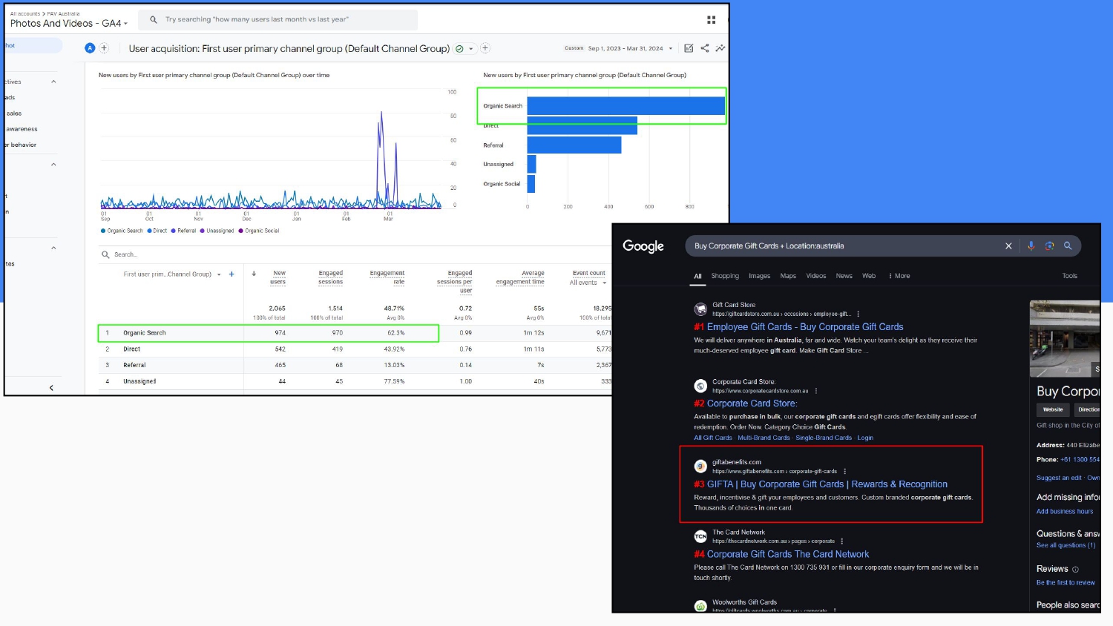
Task: Open the Insights sparkline icon
Action: pyautogui.click(x=720, y=48)
